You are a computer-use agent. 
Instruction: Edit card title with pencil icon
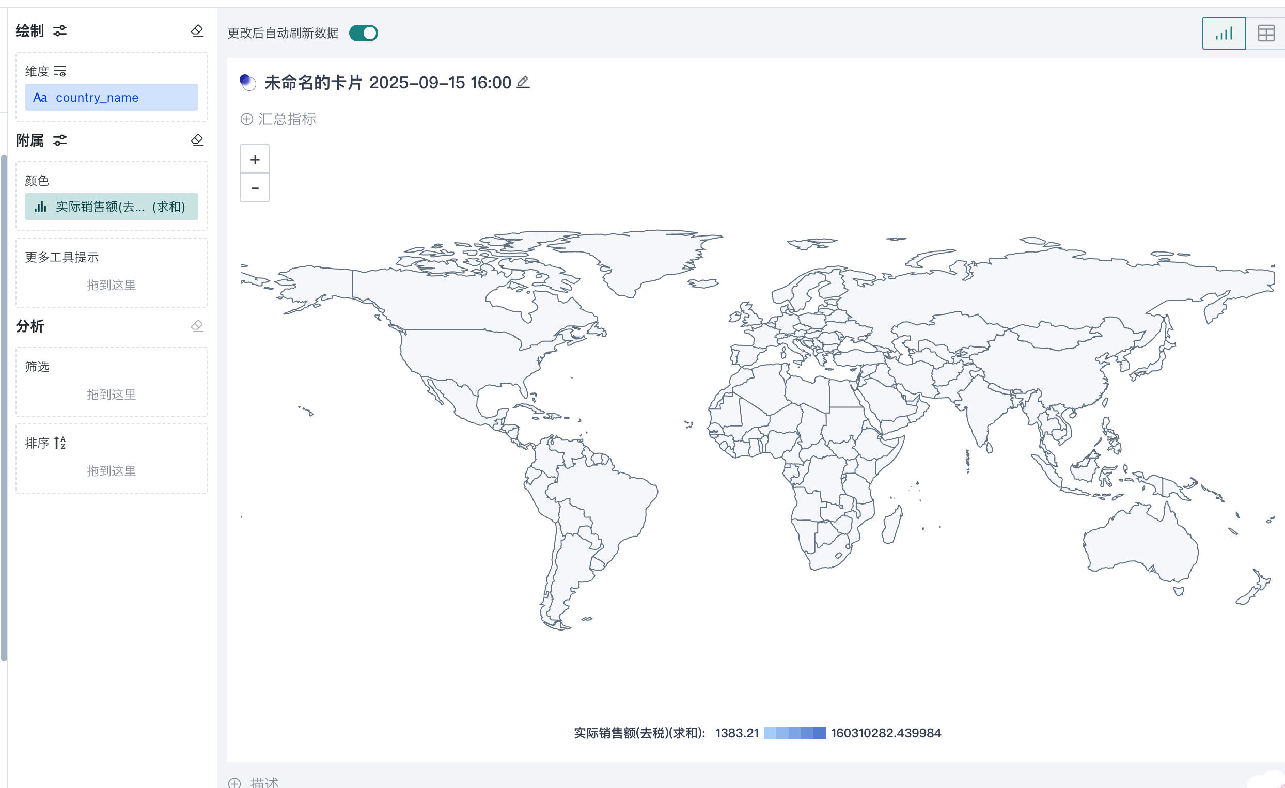tap(523, 83)
